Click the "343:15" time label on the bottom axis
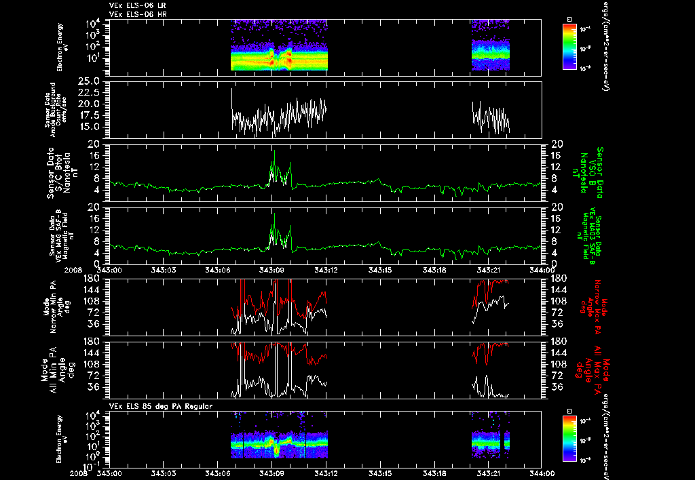The image size is (695, 480). [x=380, y=473]
